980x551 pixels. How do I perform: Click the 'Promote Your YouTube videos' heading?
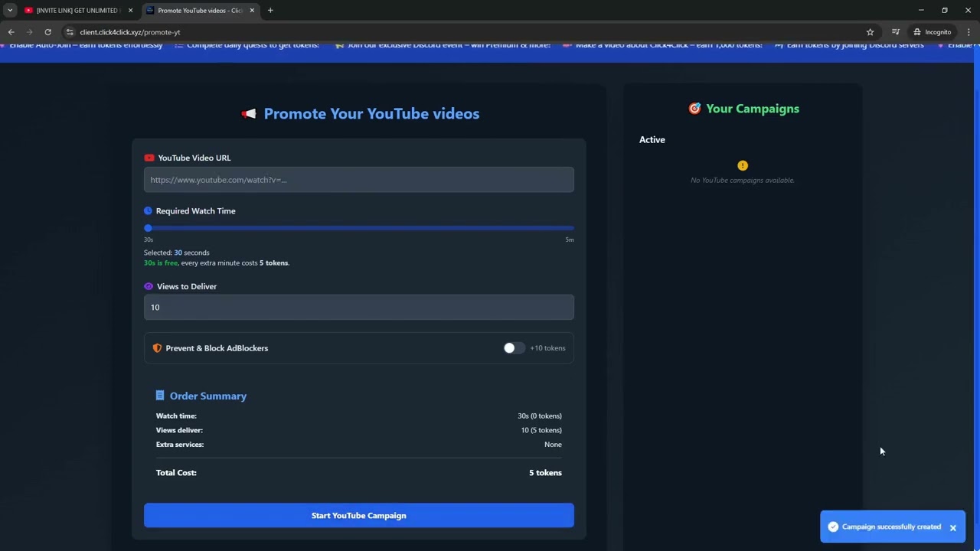371,114
